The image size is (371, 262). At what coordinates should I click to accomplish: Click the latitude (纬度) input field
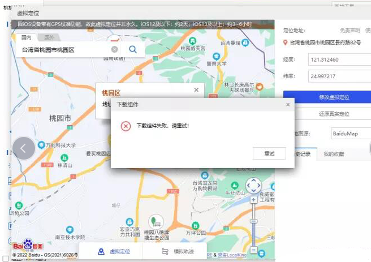(x=339, y=76)
